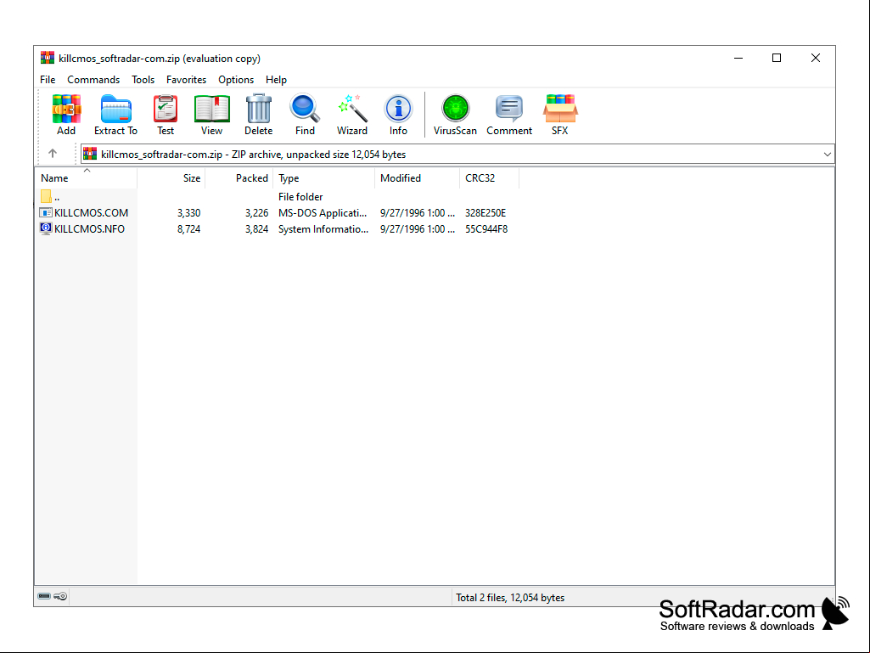Sort by the Name column header
The height and width of the screenshot is (653, 870).
tap(86, 177)
